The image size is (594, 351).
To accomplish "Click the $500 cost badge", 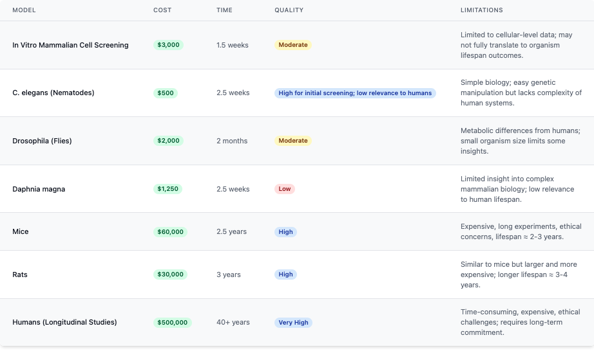I will click(166, 93).
